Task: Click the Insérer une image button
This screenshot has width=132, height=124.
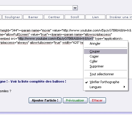Action: click(119, 17)
